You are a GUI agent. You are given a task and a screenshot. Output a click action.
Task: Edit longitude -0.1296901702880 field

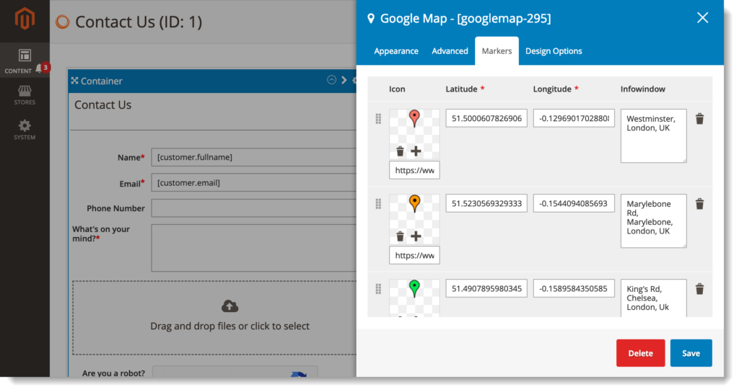574,118
